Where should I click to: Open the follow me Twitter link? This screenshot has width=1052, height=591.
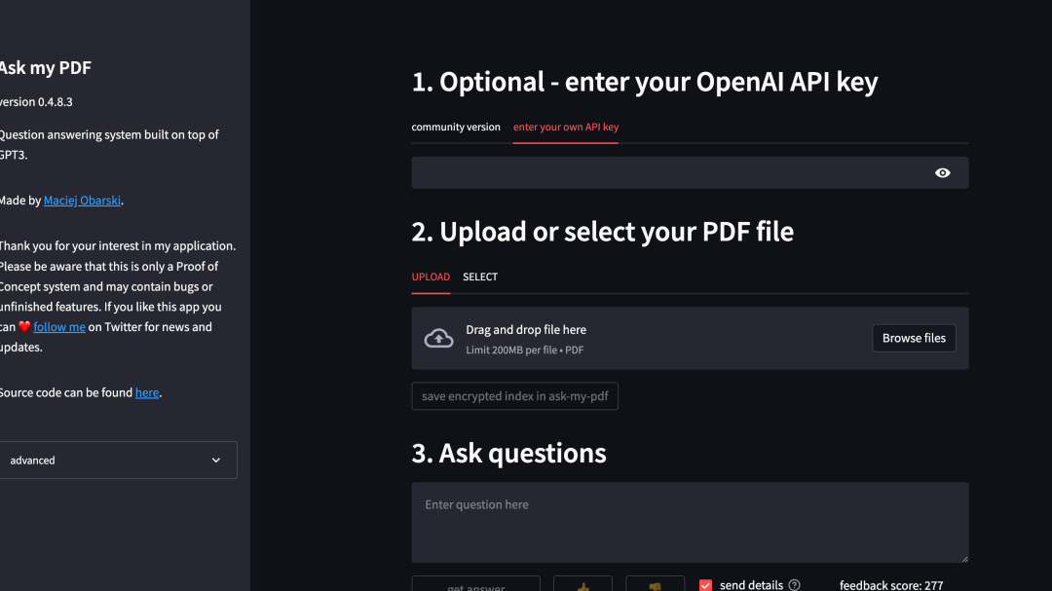click(x=59, y=327)
